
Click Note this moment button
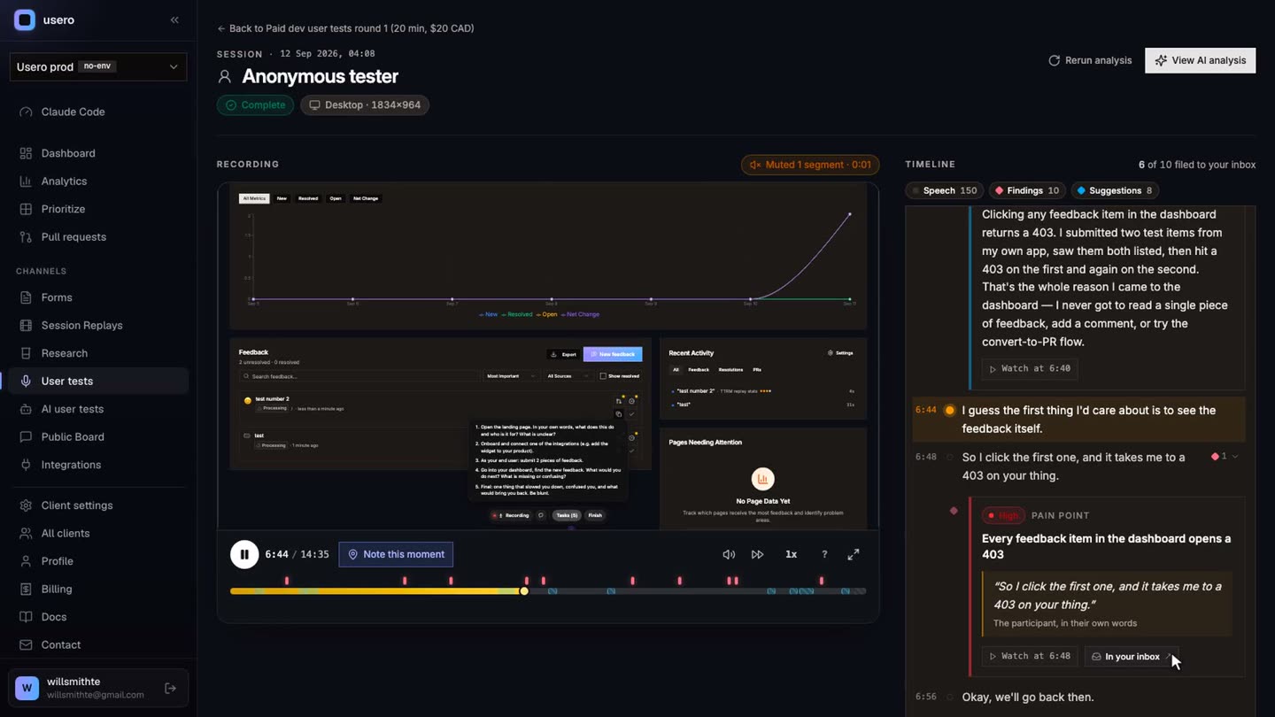396,554
